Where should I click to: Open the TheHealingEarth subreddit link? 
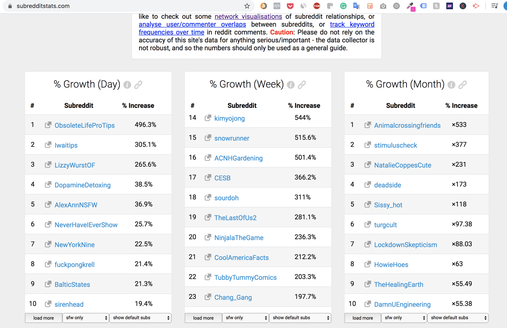point(399,284)
